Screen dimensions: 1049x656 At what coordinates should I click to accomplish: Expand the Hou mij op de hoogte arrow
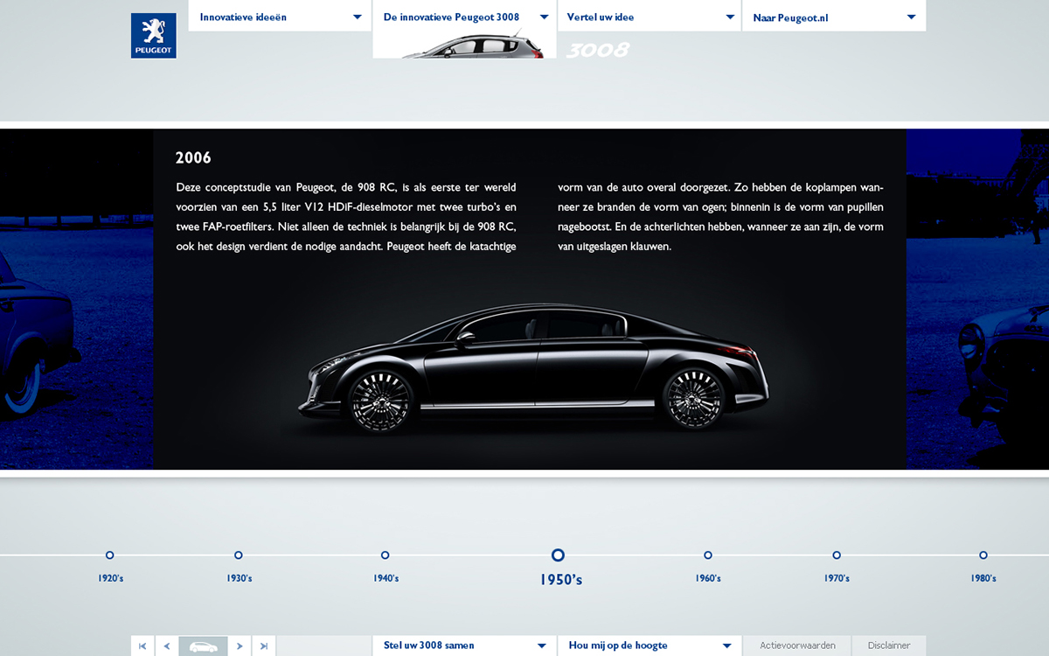pos(726,646)
